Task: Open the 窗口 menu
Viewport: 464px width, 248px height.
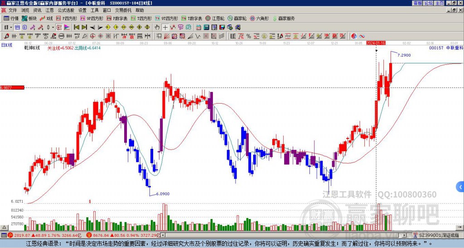Action: point(107,10)
